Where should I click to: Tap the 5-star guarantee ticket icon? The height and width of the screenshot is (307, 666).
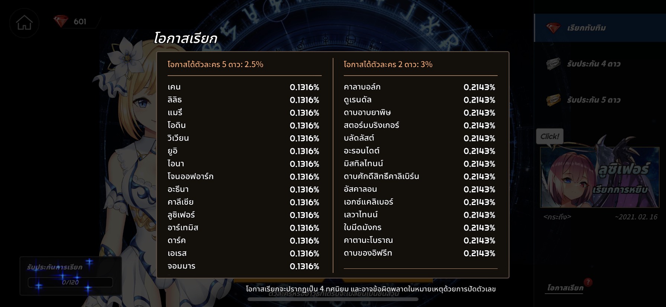553,100
